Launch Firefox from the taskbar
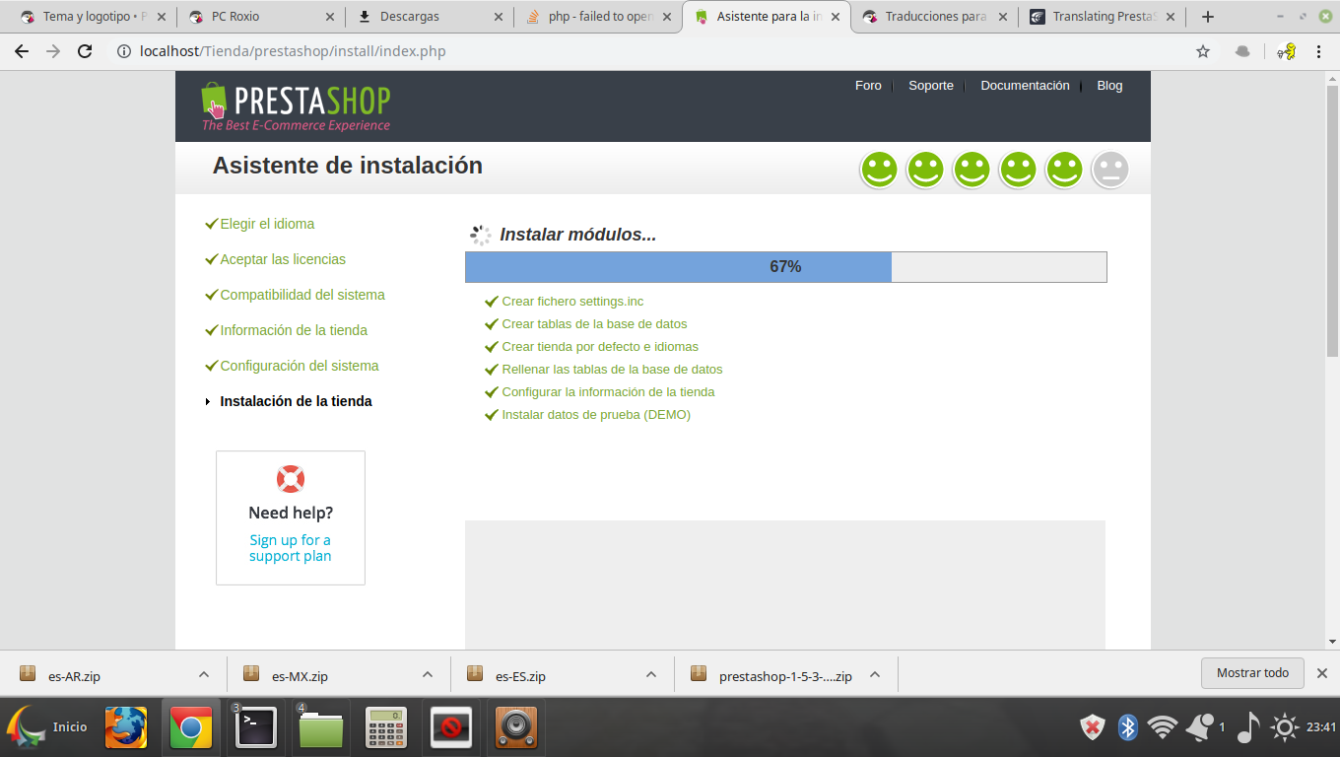 coord(126,727)
